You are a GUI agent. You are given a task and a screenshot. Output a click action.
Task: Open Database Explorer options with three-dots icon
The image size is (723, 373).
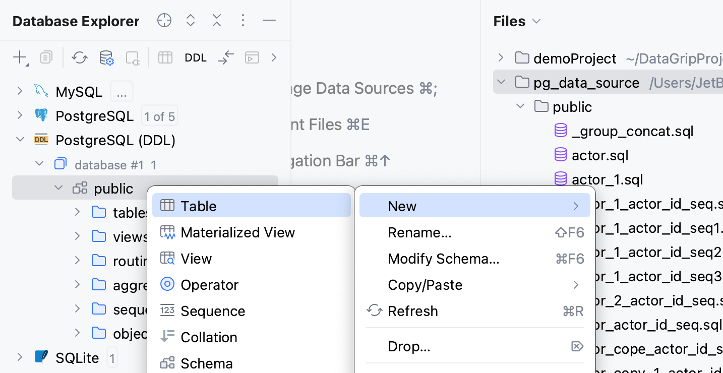(x=243, y=20)
